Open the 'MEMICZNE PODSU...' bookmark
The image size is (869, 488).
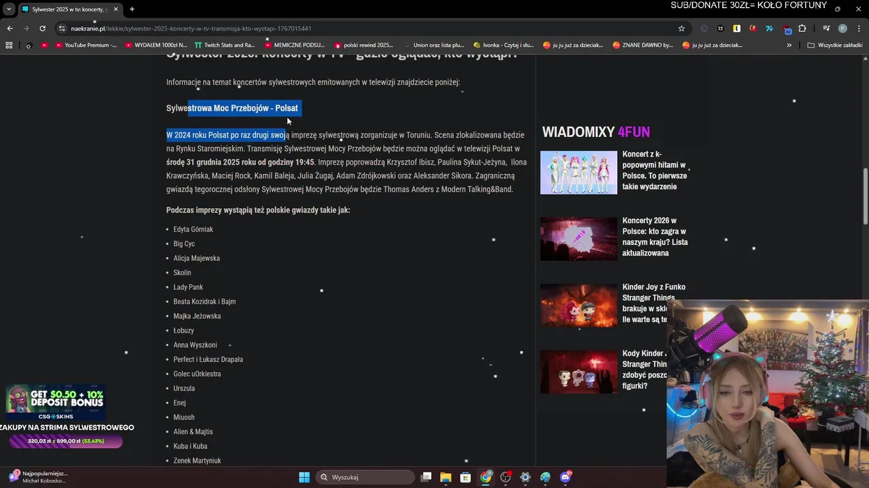click(294, 45)
